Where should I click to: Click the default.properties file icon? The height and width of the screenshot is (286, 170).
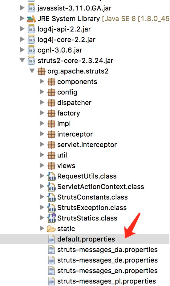coord(51,239)
